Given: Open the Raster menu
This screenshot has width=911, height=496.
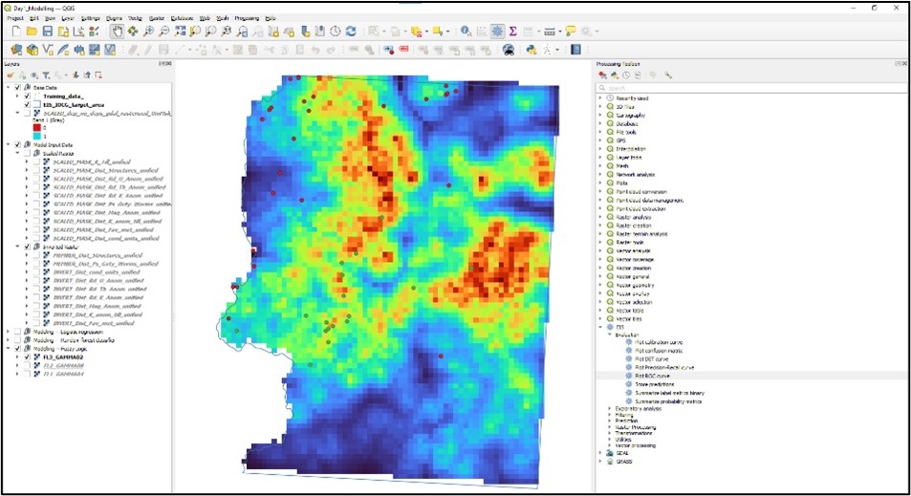Looking at the screenshot, I should 157,18.
